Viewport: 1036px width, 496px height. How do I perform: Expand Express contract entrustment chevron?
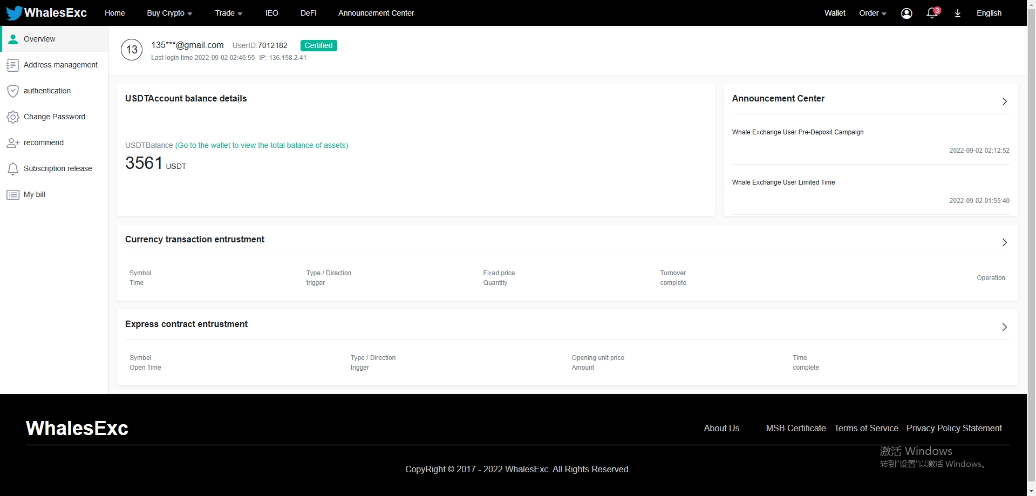(1005, 327)
